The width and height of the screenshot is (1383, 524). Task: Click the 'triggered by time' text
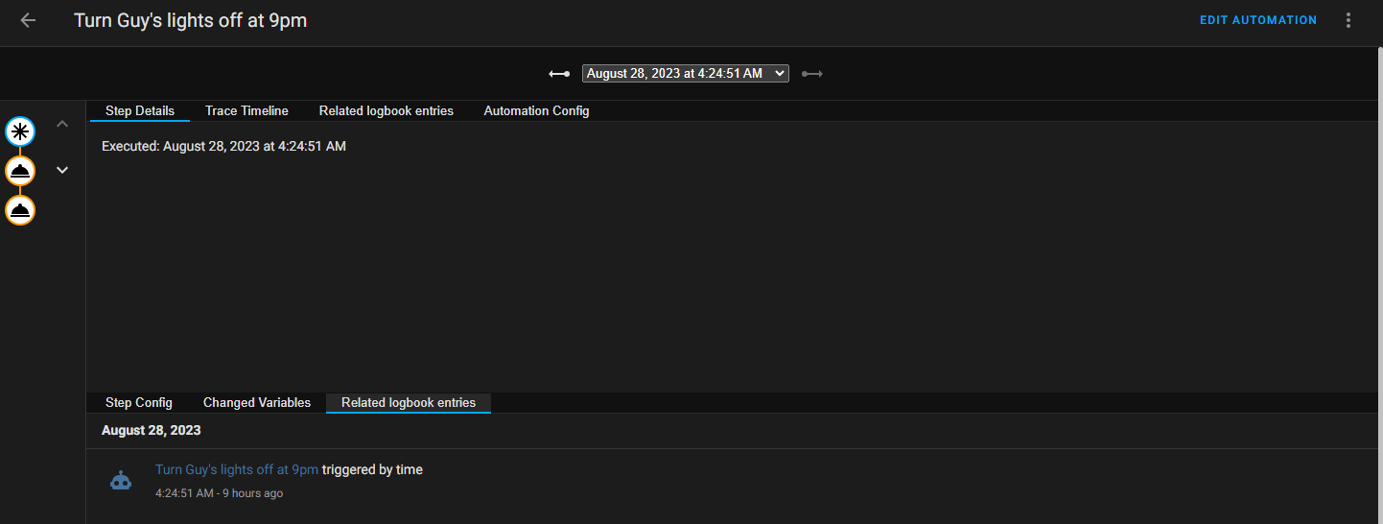pyautogui.click(x=372, y=469)
